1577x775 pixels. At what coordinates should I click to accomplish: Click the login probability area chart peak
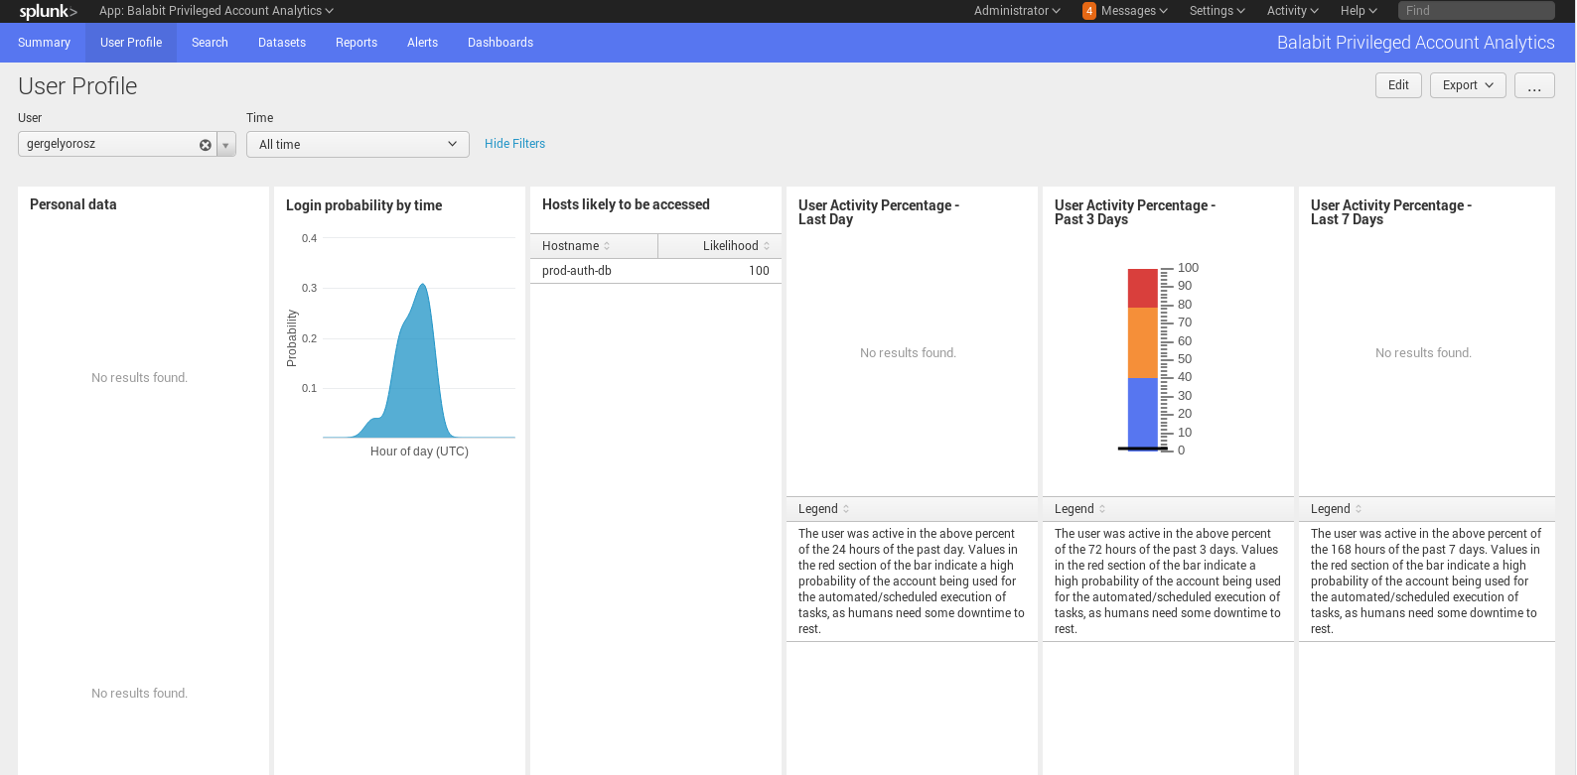point(424,286)
